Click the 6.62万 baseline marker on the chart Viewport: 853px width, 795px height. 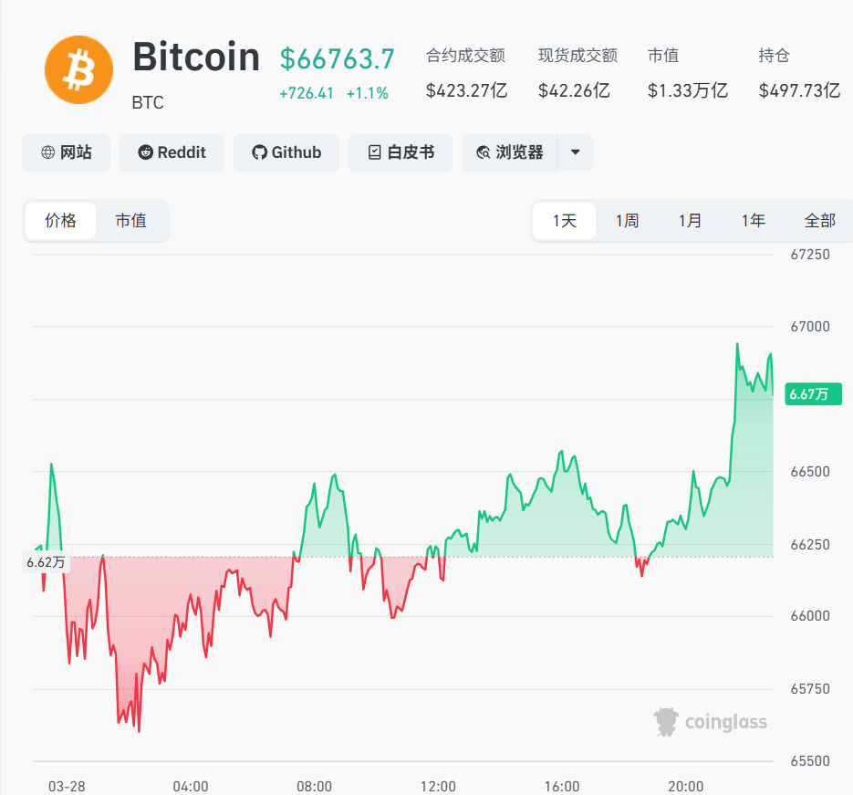coord(47,560)
